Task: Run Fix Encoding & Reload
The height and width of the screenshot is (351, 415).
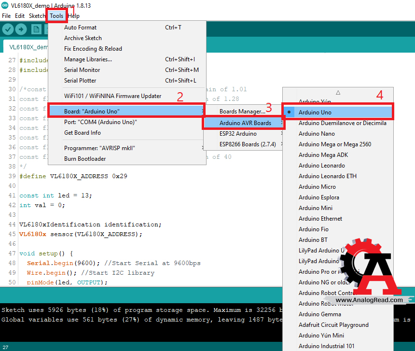Action: tap(127, 49)
